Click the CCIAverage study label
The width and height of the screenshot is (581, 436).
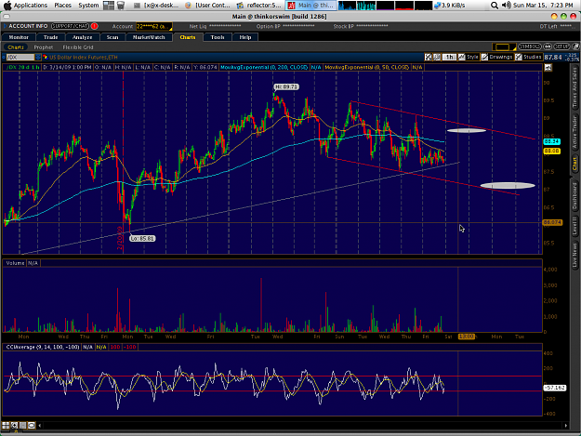click(43, 347)
